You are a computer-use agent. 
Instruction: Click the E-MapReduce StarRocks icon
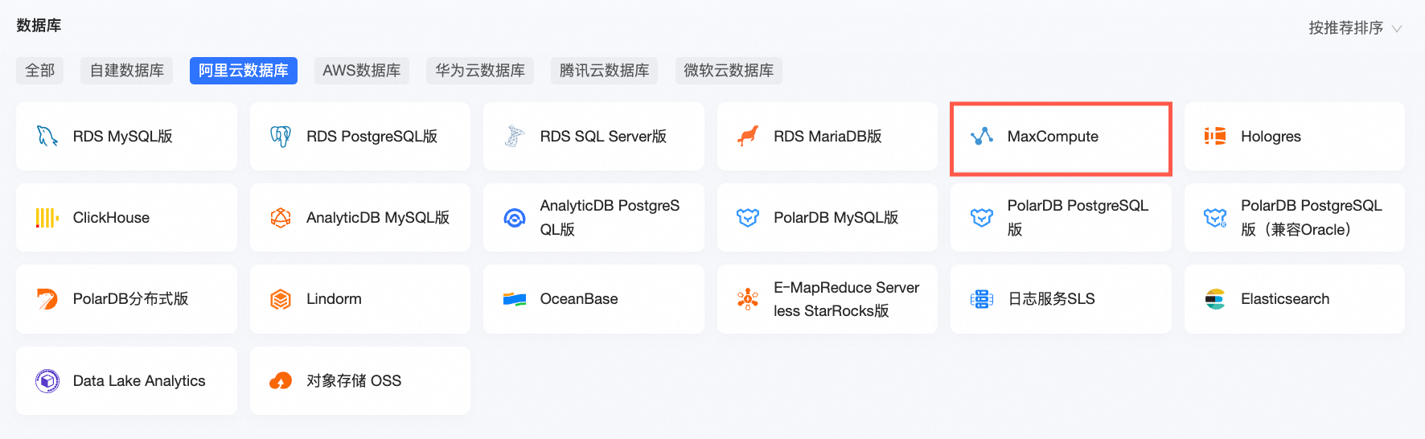click(x=748, y=299)
